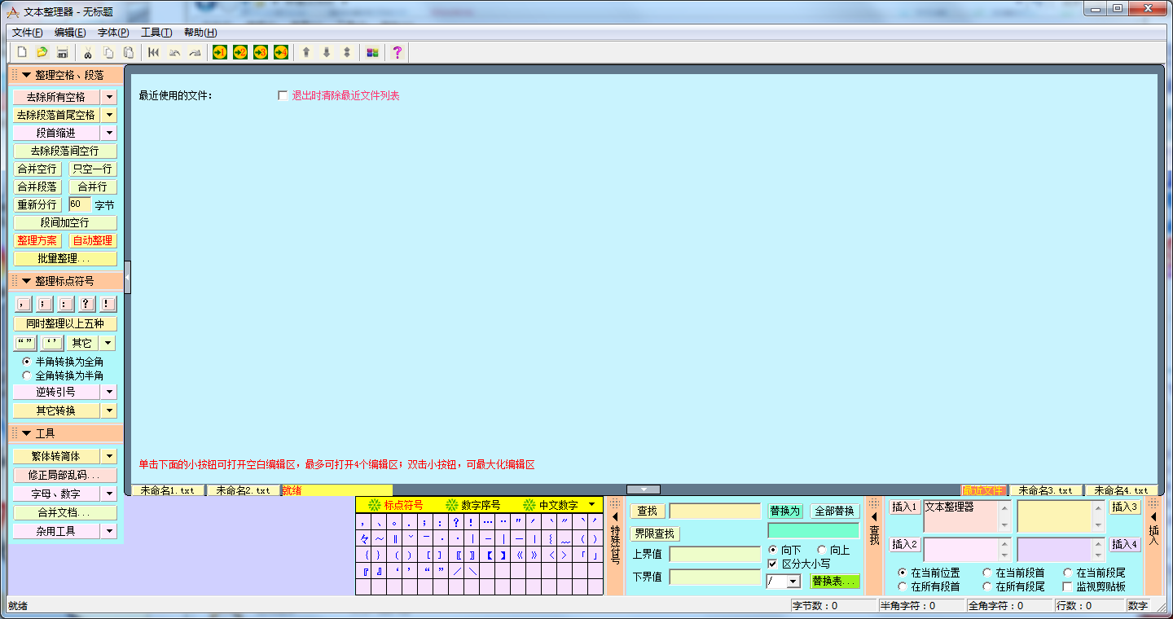1173x619 pixels.
Task: Click the question mark punctuation button in left panel
Action: 87,304
